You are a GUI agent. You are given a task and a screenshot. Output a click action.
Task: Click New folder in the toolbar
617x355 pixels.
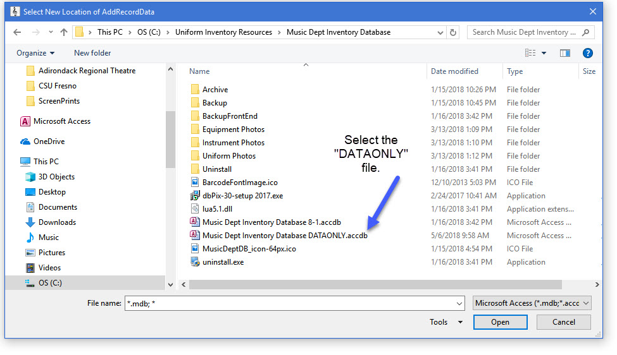click(92, 53)
